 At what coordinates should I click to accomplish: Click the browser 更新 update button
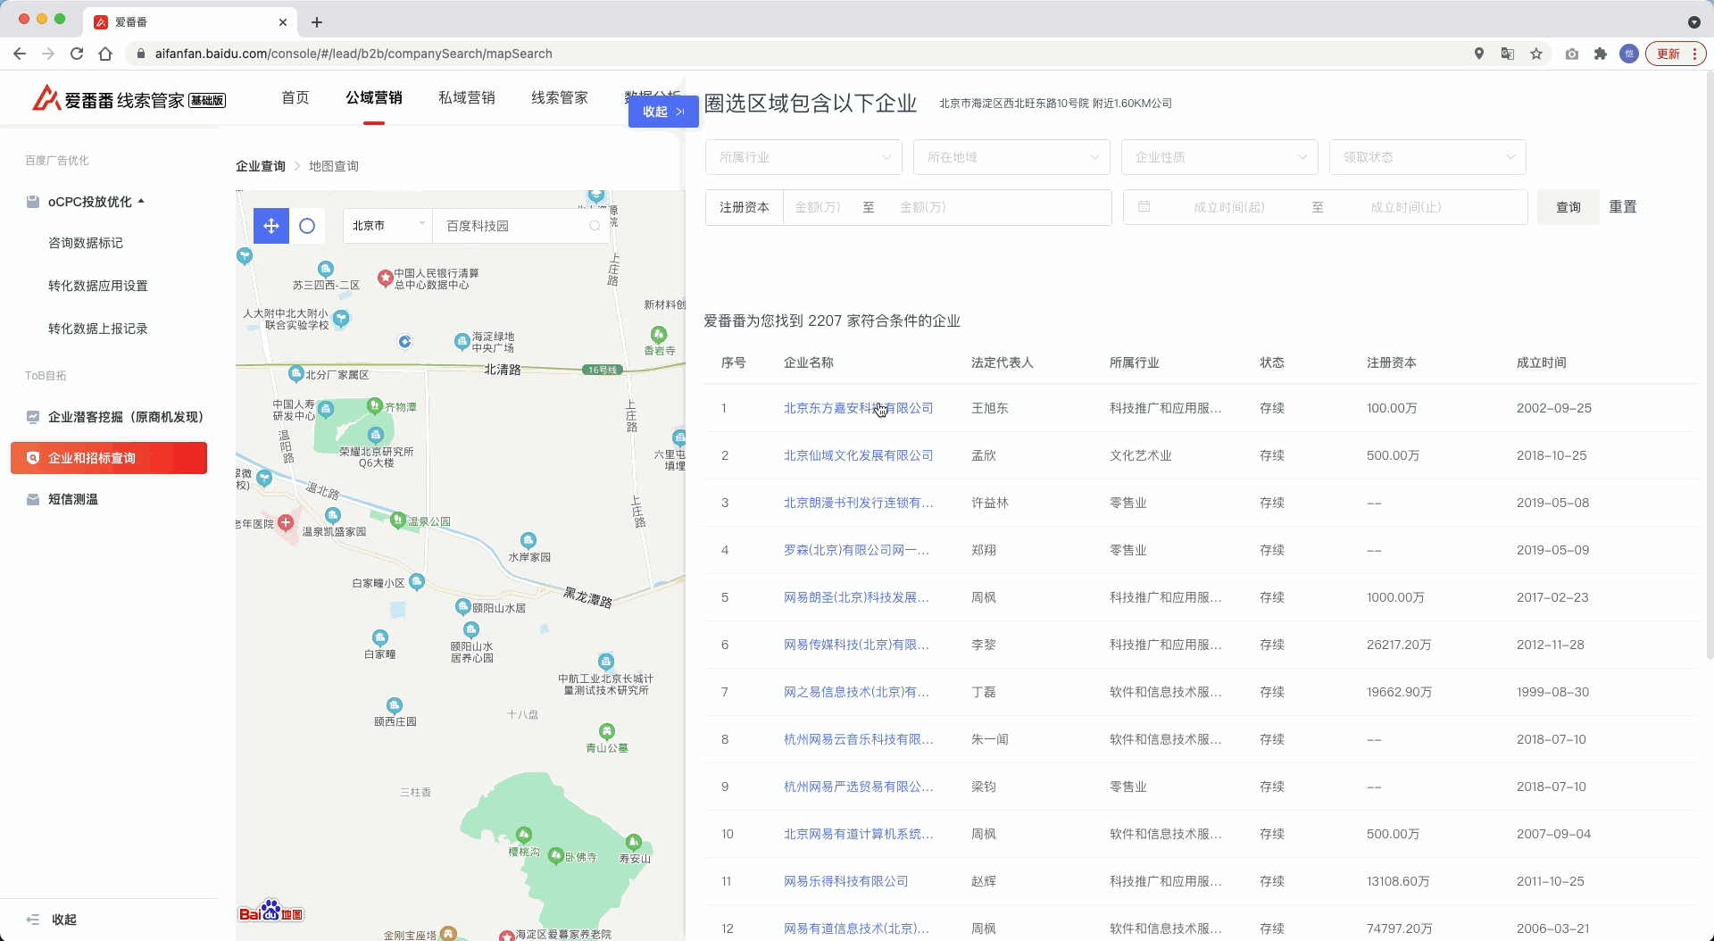click(1676, 54)
